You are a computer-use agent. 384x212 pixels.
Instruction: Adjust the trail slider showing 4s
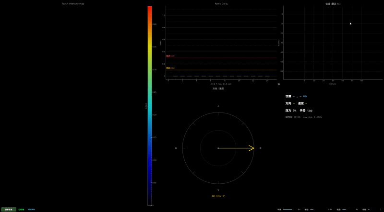point(345,209)
